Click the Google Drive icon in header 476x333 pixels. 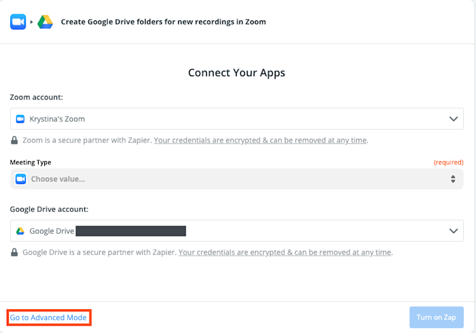[46, 22]
